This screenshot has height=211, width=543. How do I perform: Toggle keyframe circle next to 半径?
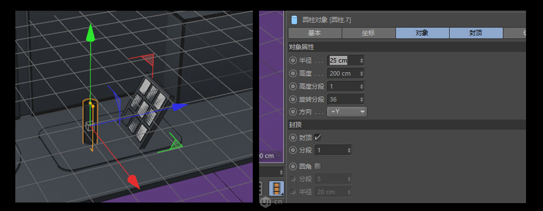click(293, 60)
